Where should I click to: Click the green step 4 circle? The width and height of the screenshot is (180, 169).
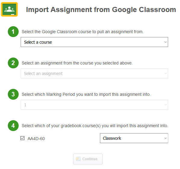13,126
